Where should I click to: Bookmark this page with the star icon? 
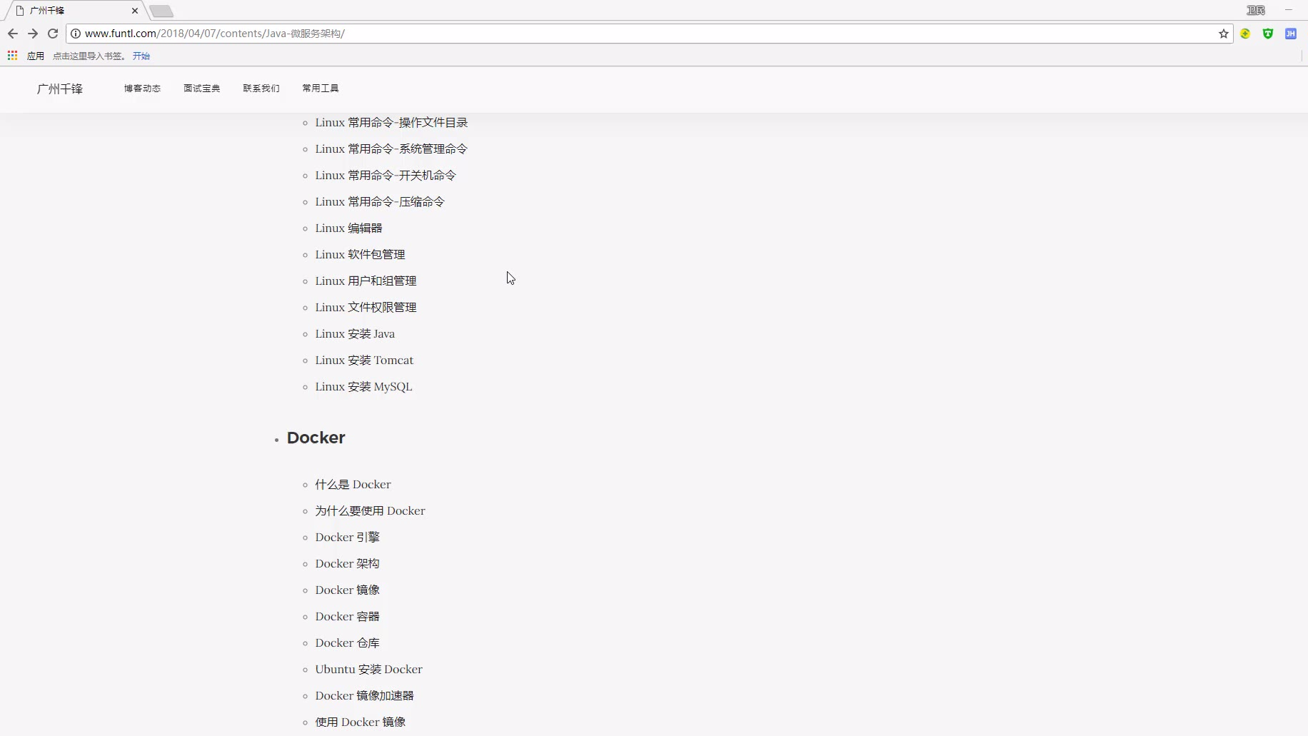1223,34
